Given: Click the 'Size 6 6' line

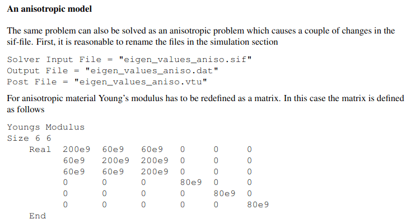Looking at the screenshot, I should (29, 138).
